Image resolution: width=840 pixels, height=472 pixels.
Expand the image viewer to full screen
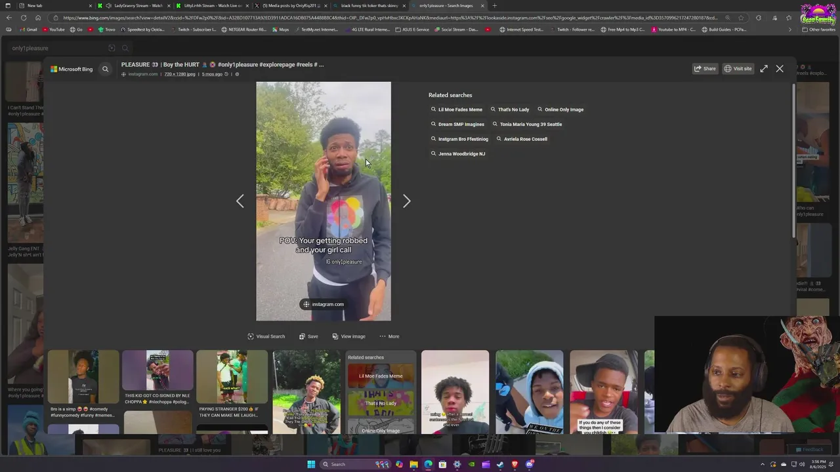click(x=764, y=68)
